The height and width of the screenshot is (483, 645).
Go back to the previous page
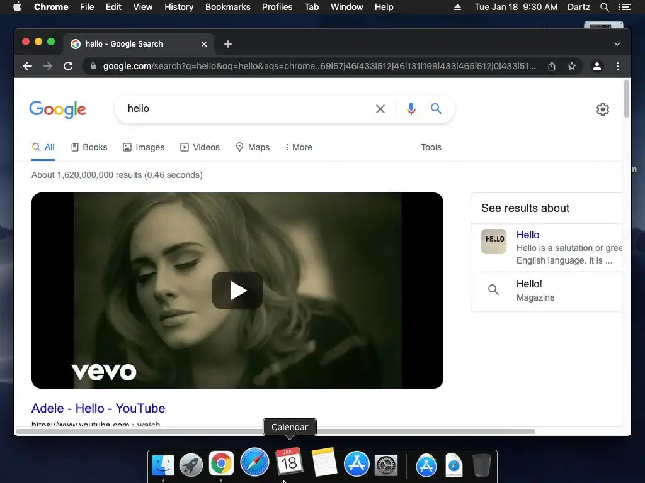tap(28, 66)
